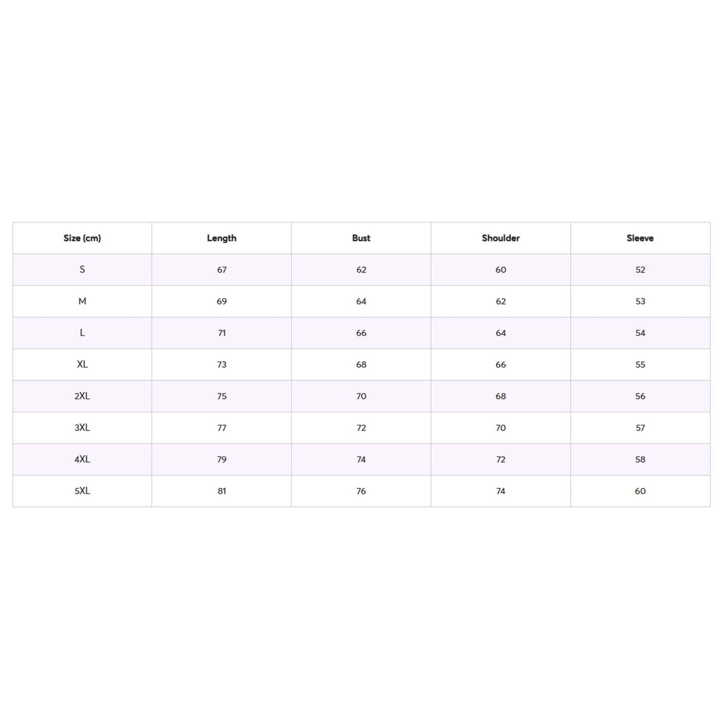Viewport: 725px width, 725px height.
Task: Click the Length value 75 for size 2XL
Action: pos(222,396)
